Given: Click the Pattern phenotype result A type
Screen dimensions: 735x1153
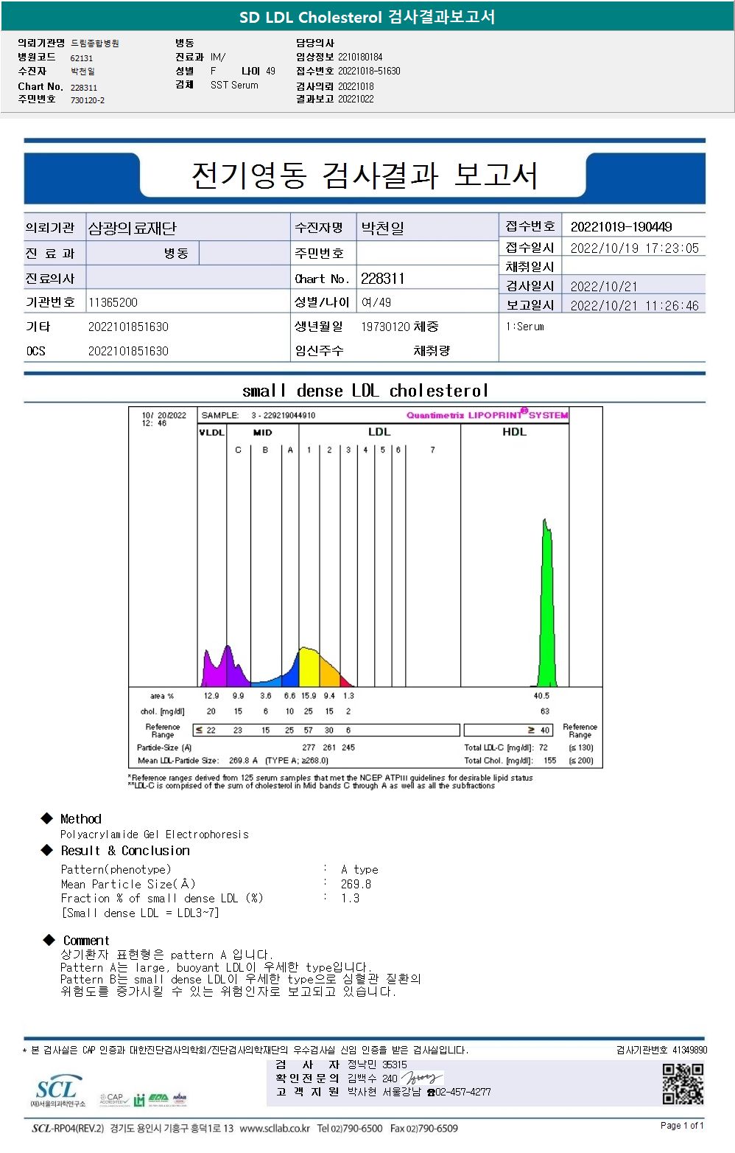Looking at the screenshot, I should click(x=359, y=869).
